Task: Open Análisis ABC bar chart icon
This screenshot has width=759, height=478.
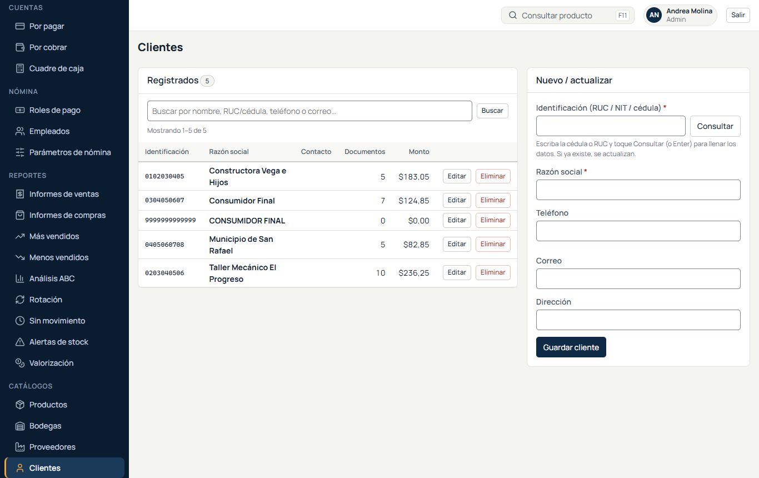Action: coord(20,278)
